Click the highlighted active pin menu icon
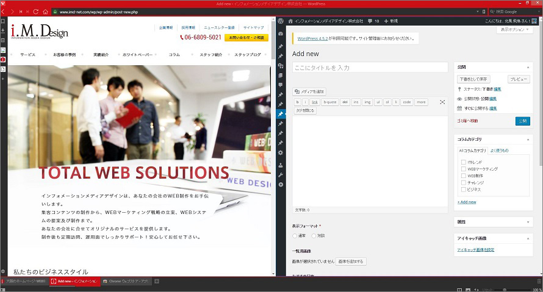 pyautogui.click(x=281, y=114)
